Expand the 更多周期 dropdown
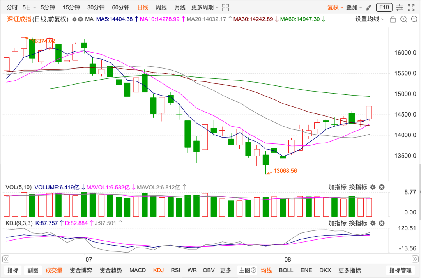The image size is (421, 278). point(205,7)
